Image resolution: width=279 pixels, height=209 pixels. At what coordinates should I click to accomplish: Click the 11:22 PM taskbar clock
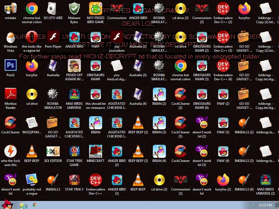[x=265, y=205]
